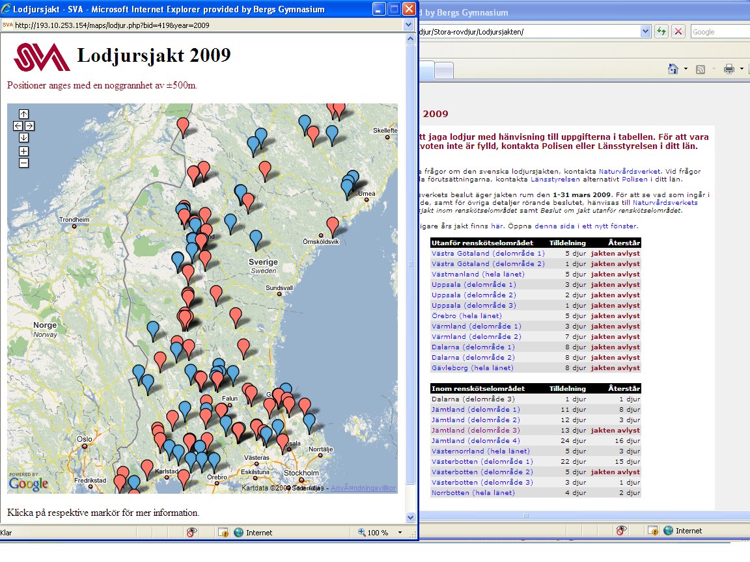Screen dimensions: 750x562
Task: Open the Polisen link
Action: click(x=634, y=180)
